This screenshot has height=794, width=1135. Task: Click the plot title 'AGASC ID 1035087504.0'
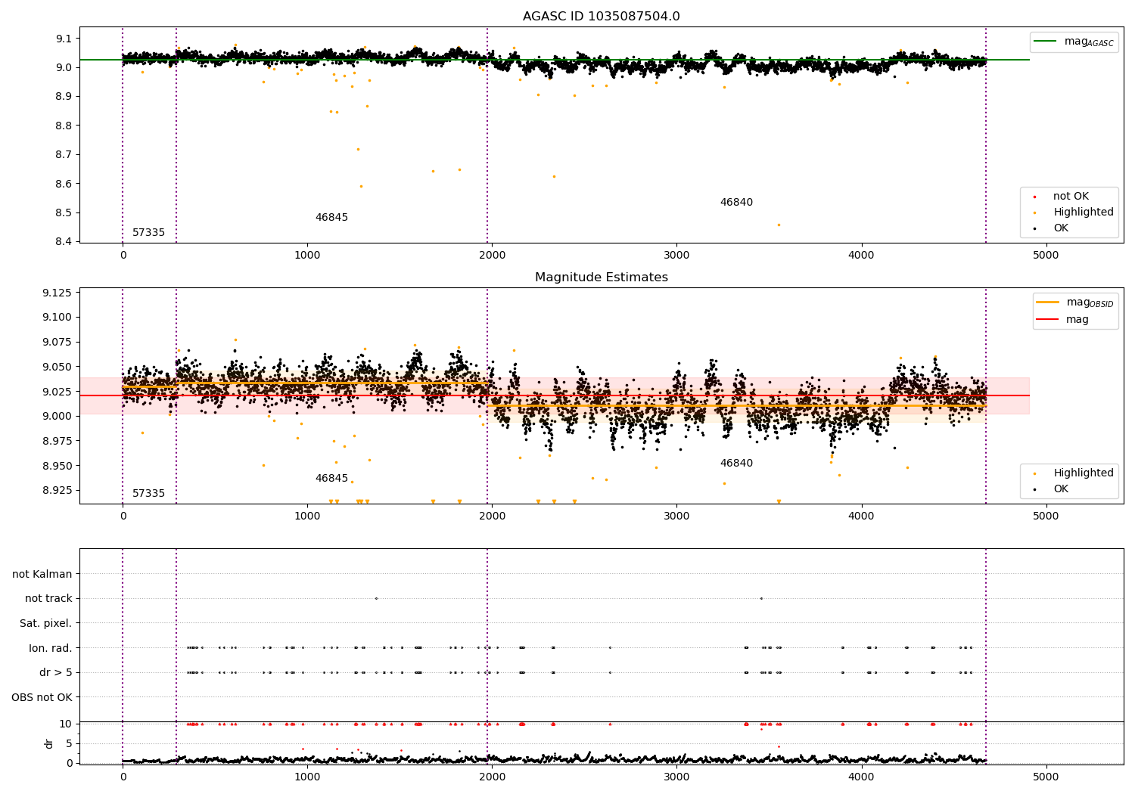(601, 17)
